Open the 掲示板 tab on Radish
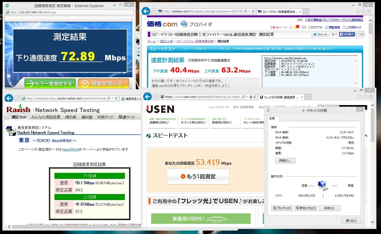This screenshot has height=234, width=381. click(x=71, y=117)
